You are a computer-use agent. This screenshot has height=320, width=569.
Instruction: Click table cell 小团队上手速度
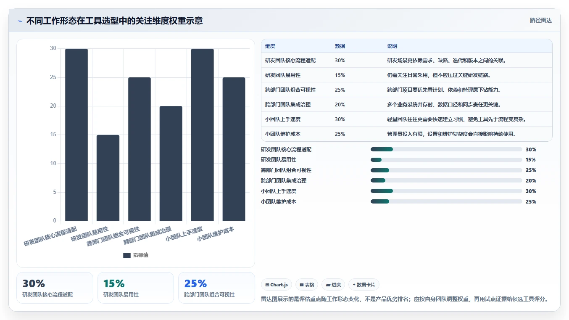283,119
